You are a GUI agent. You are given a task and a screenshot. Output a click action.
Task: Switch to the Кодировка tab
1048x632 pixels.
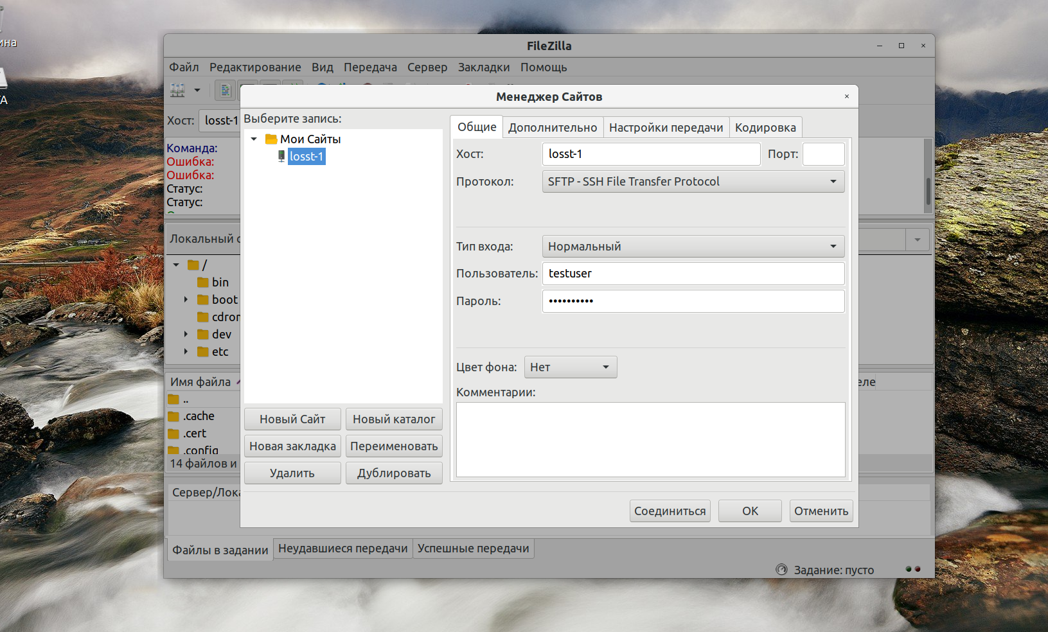tap(765, 127)
